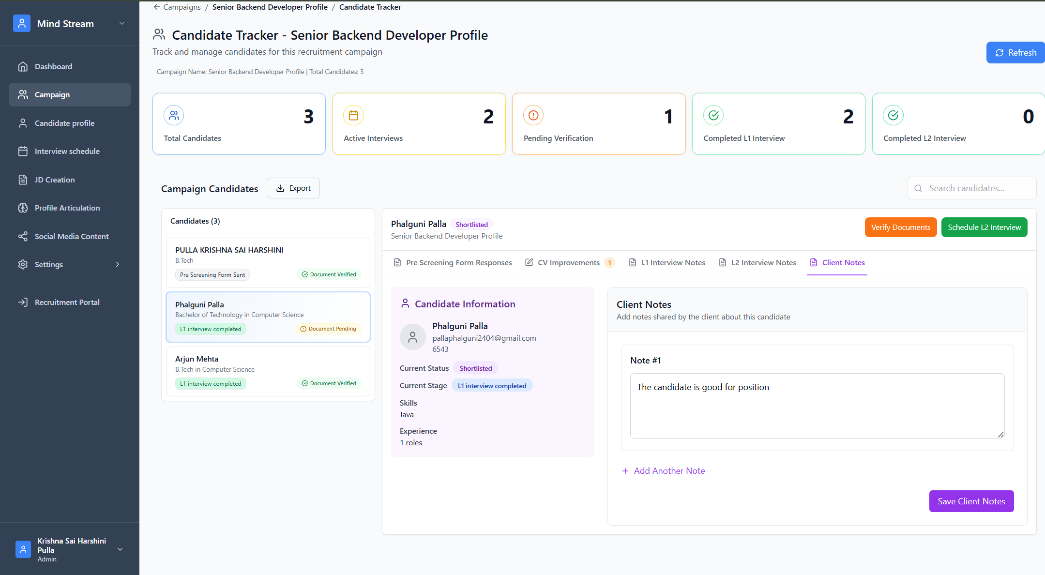Open the CV Improvements tab
1045x575 pixels.
click(568, 263)
